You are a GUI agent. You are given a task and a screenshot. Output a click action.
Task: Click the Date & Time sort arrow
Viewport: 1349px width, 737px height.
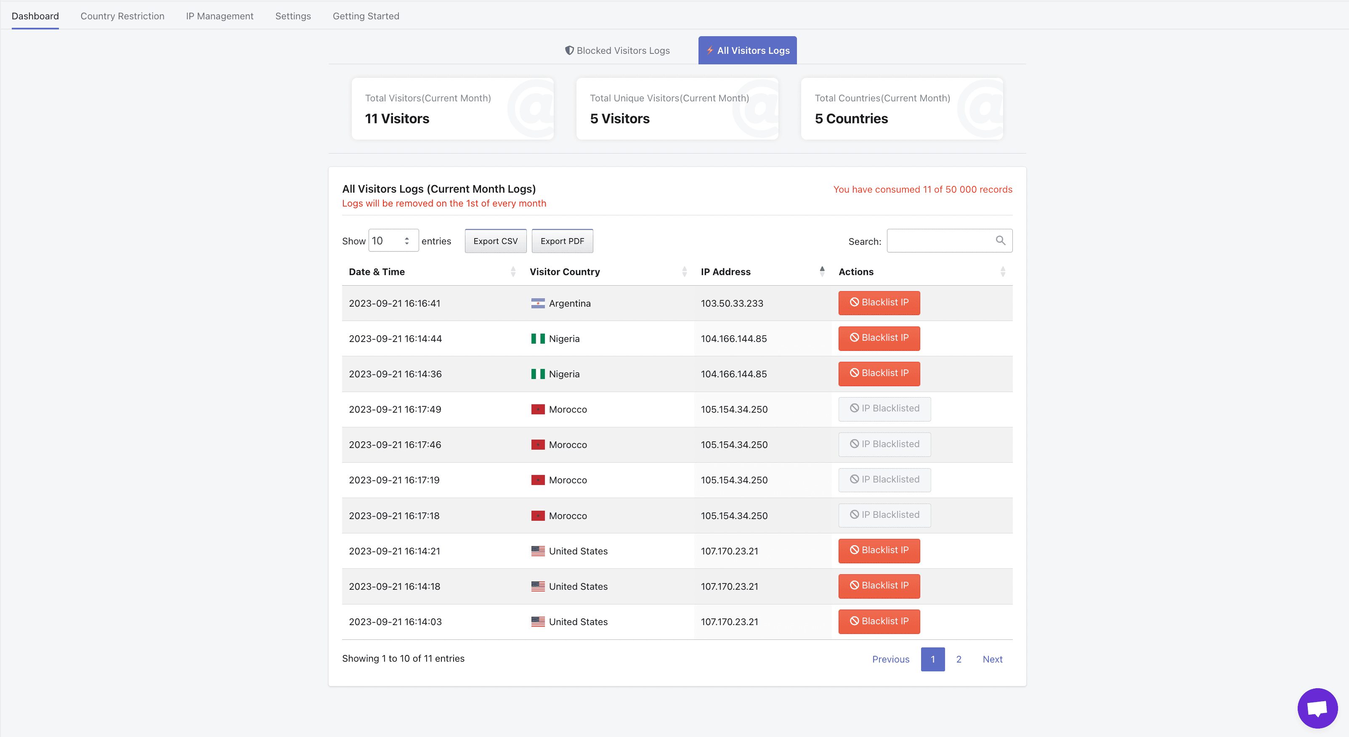[x=513, y=271]
